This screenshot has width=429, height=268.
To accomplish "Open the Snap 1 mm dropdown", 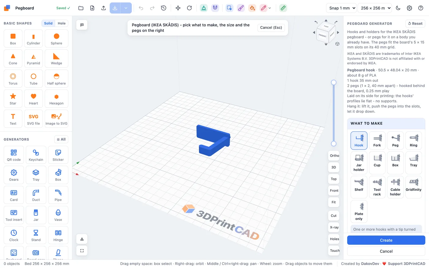I will coord(341,8).
